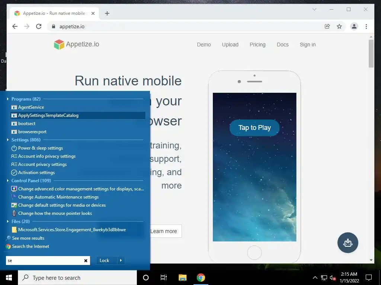Screen dimensions: 381x285
Task: Open a new Chrome tab
Action: 107,13
